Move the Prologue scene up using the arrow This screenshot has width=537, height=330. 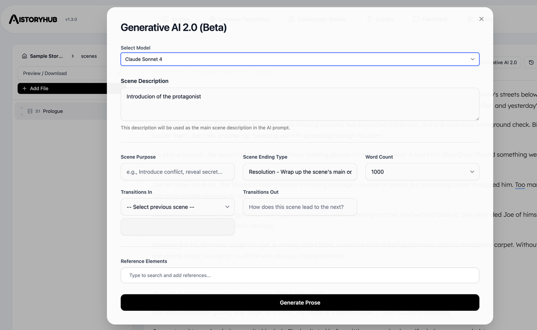click(21, 108)
